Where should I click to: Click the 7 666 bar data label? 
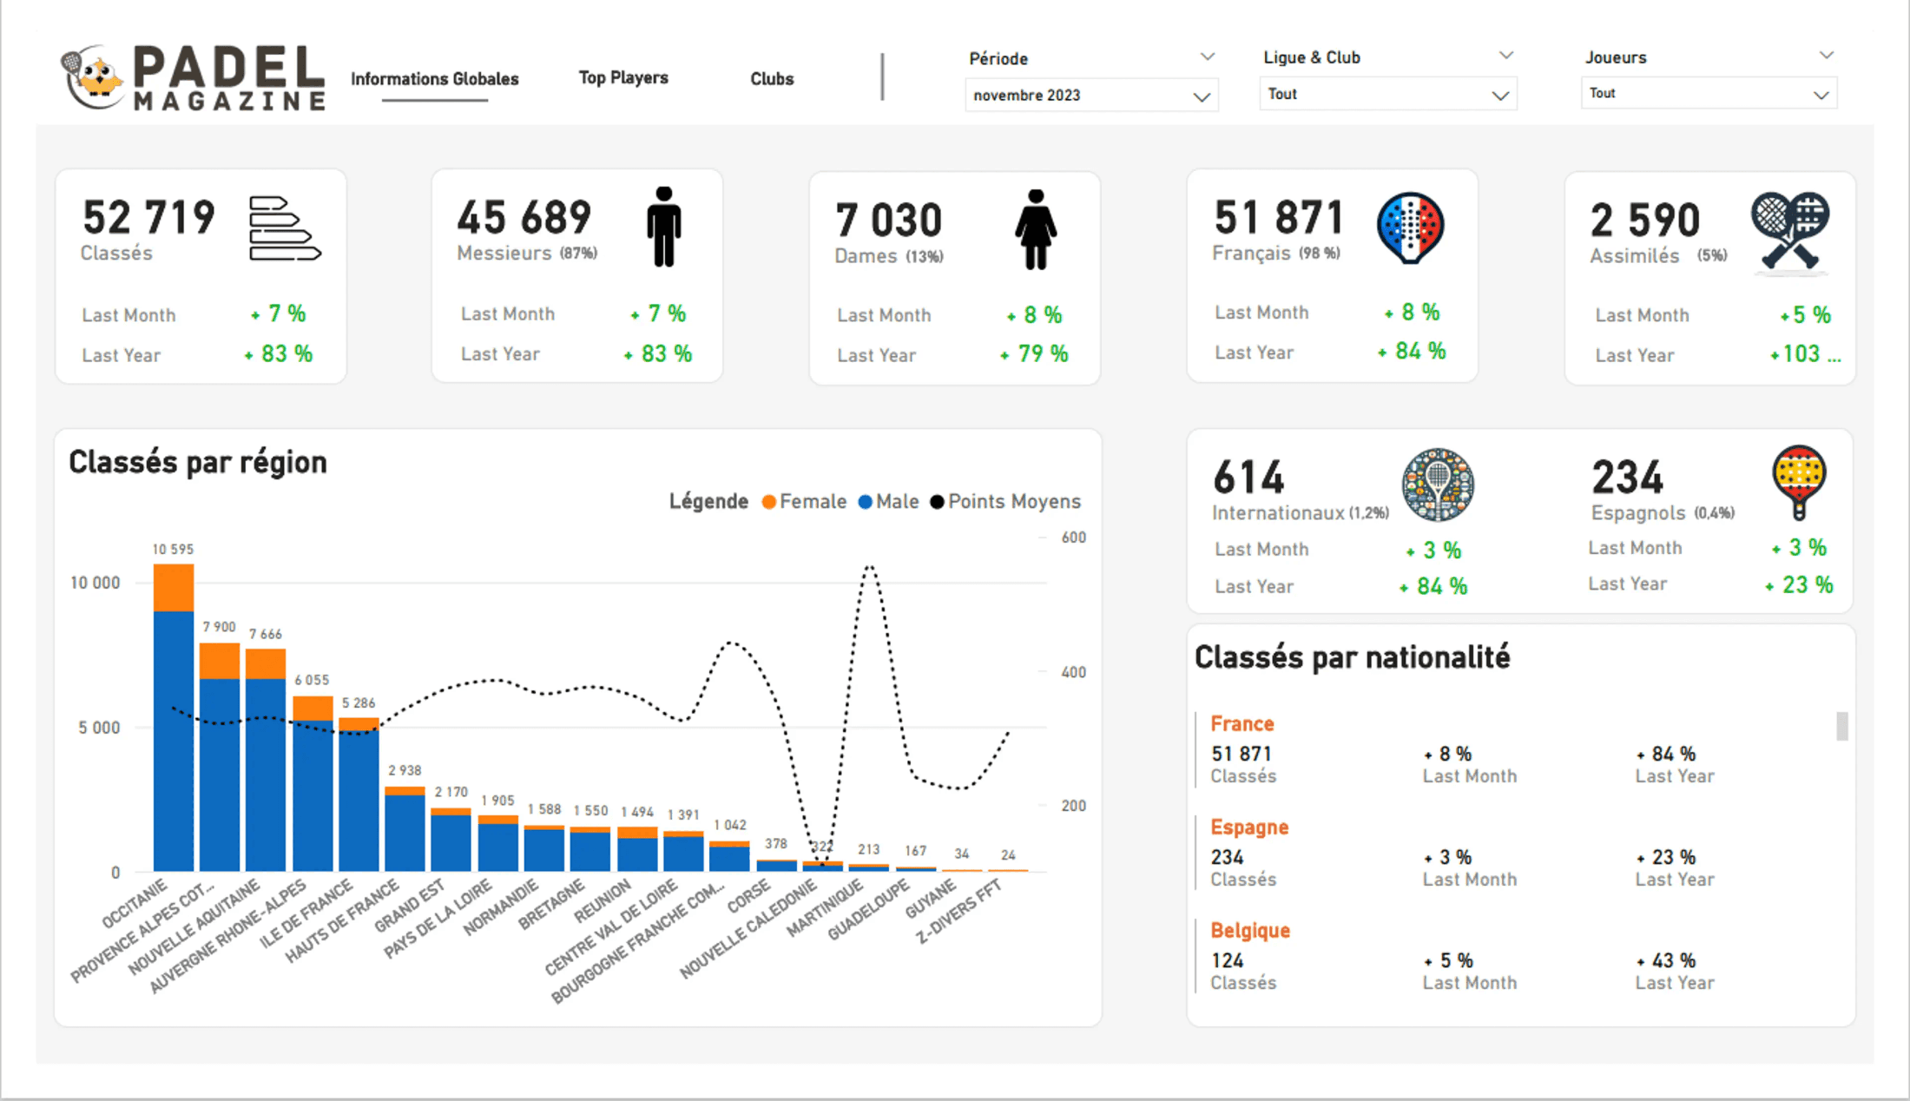click(265, 635)
